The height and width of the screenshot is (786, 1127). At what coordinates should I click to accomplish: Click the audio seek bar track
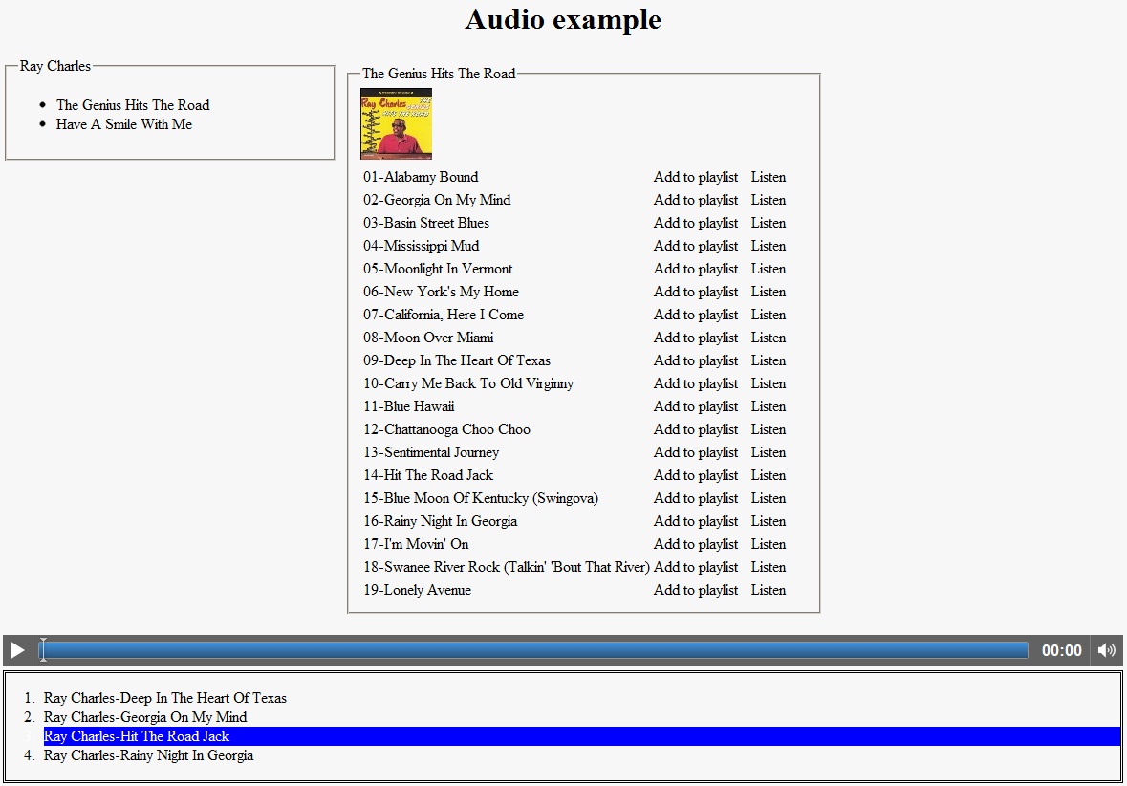coord(533,650)
